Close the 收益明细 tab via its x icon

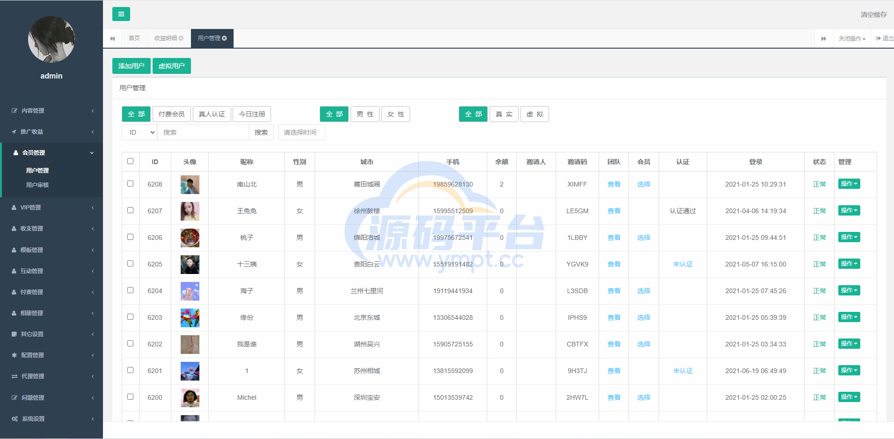[181, 38]
